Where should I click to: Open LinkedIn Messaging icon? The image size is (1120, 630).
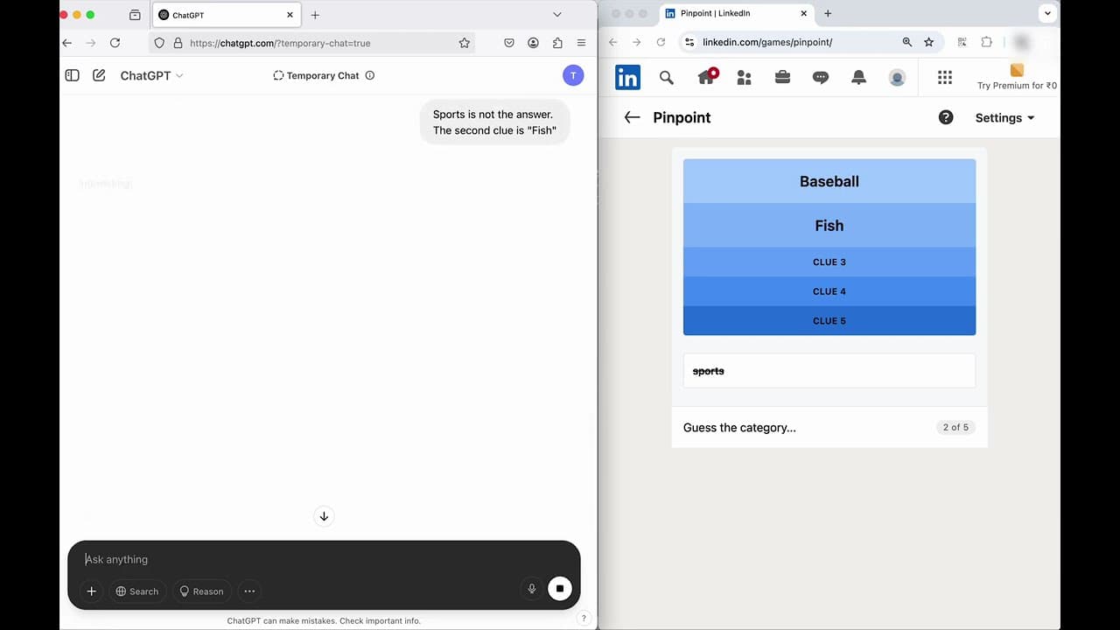coord(820,77)
